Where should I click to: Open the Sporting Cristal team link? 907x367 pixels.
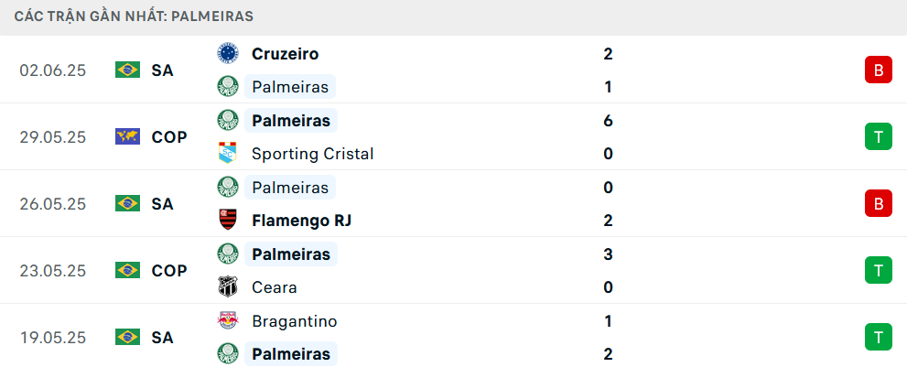pyautogui.click(x=312, y=154)
